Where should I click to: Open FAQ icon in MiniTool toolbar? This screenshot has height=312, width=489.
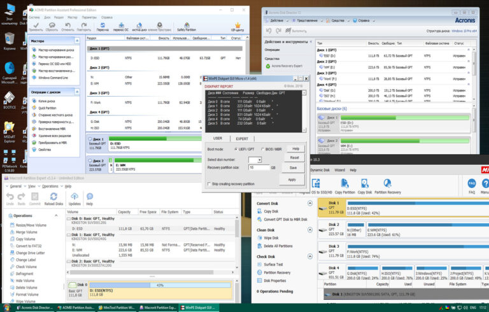472,183
